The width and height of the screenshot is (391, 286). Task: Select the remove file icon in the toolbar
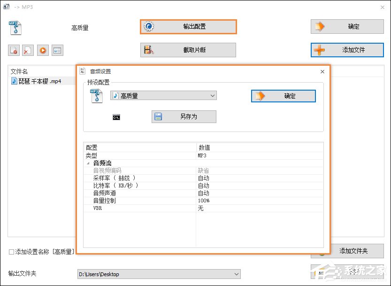point(13,50)
